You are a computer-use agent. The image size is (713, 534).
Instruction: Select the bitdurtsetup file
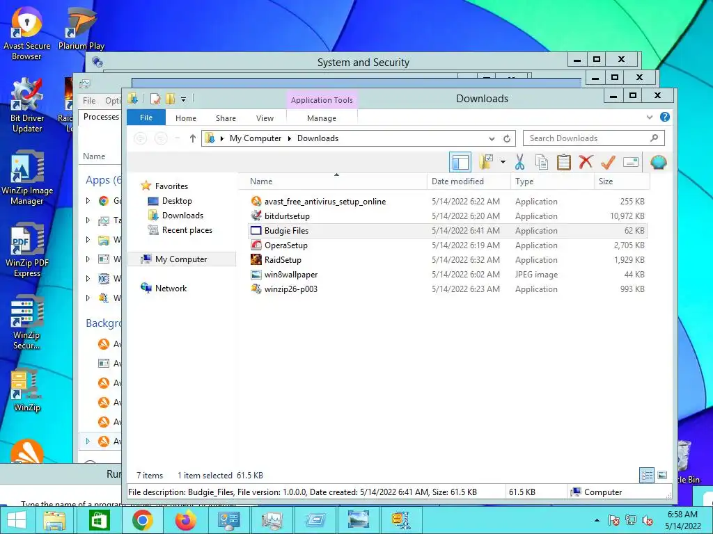[448, 216]
